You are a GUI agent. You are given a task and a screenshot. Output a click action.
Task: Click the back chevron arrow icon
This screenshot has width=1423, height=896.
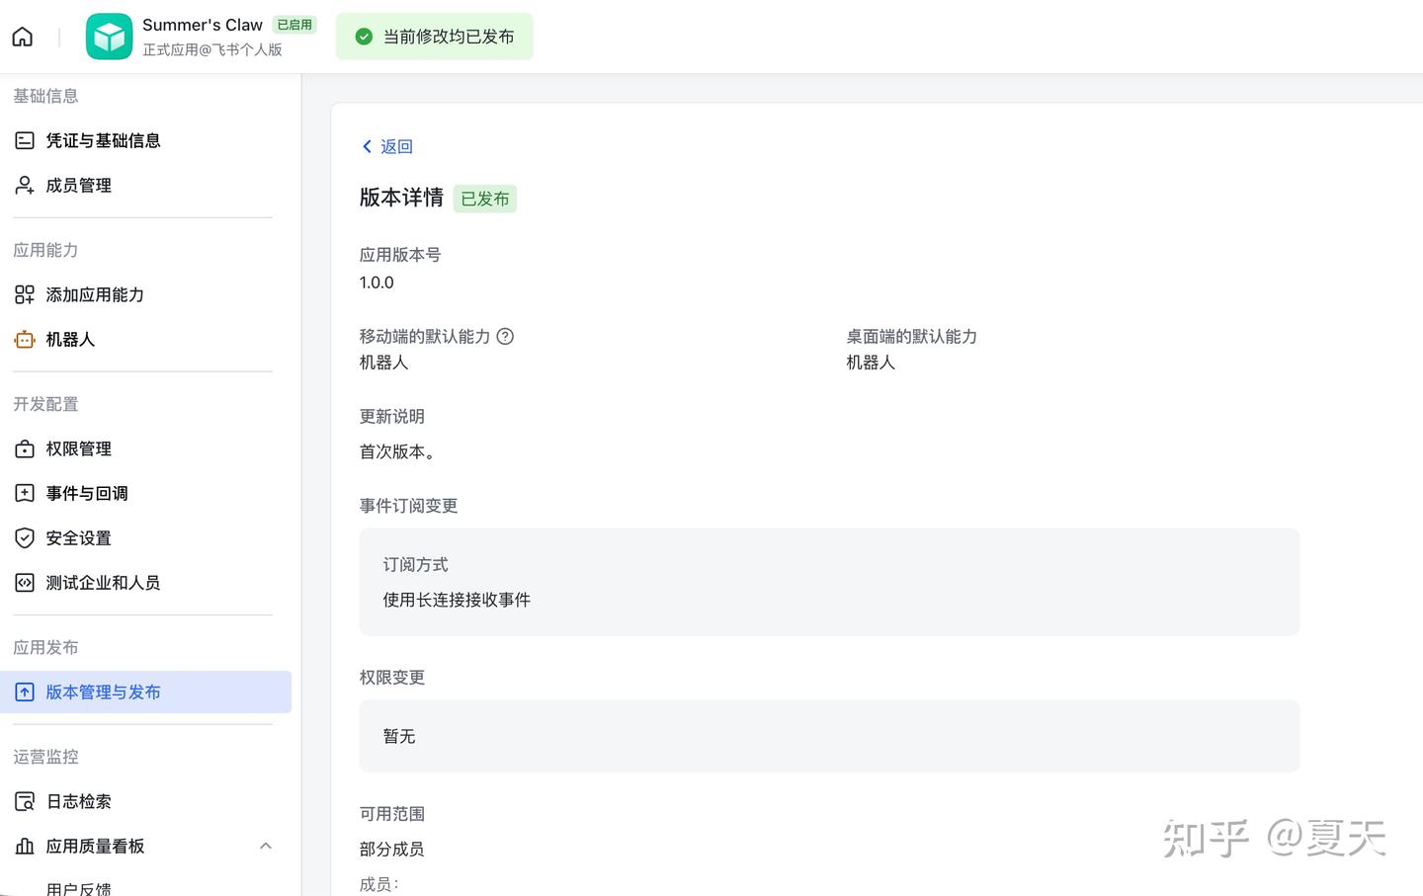[367, 146]
